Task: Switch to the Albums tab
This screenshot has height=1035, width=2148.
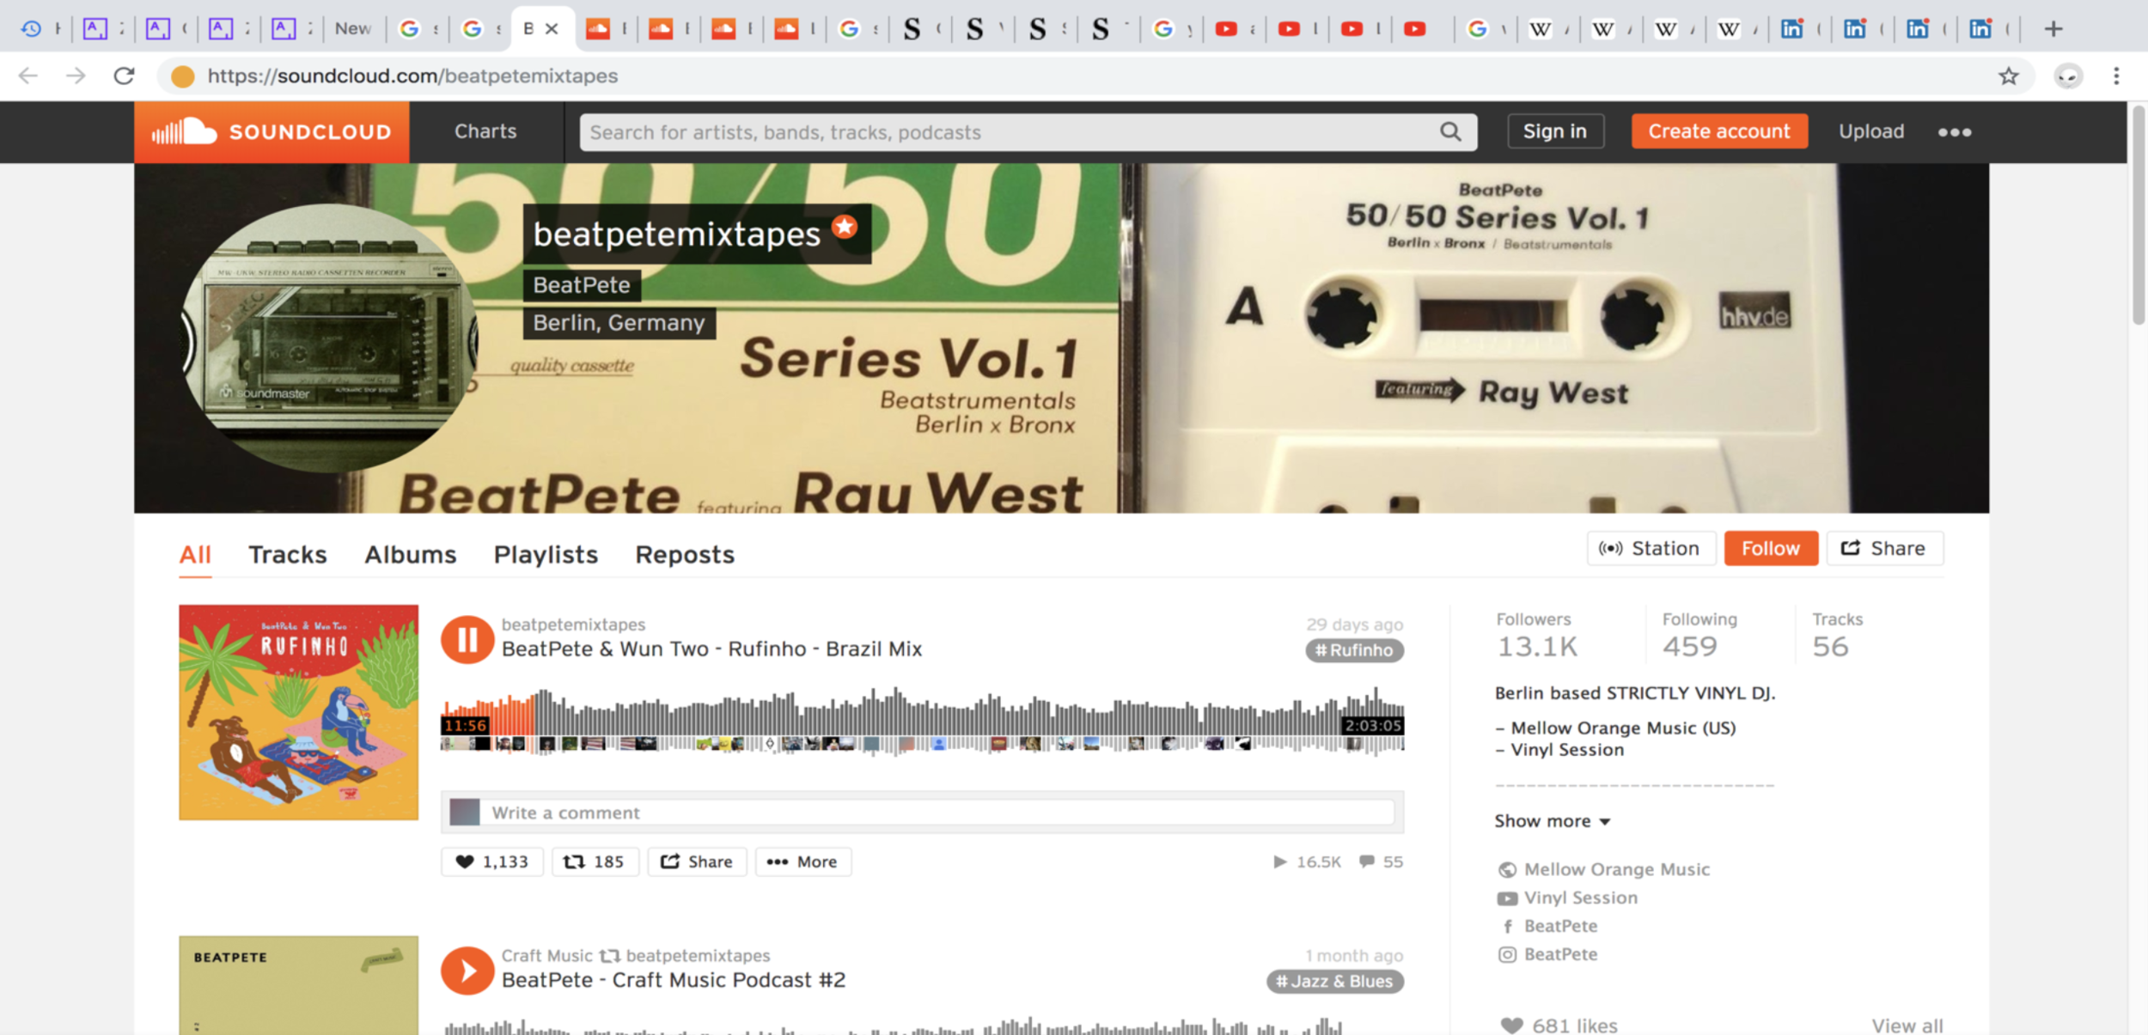Action: [x=410, y=555]
